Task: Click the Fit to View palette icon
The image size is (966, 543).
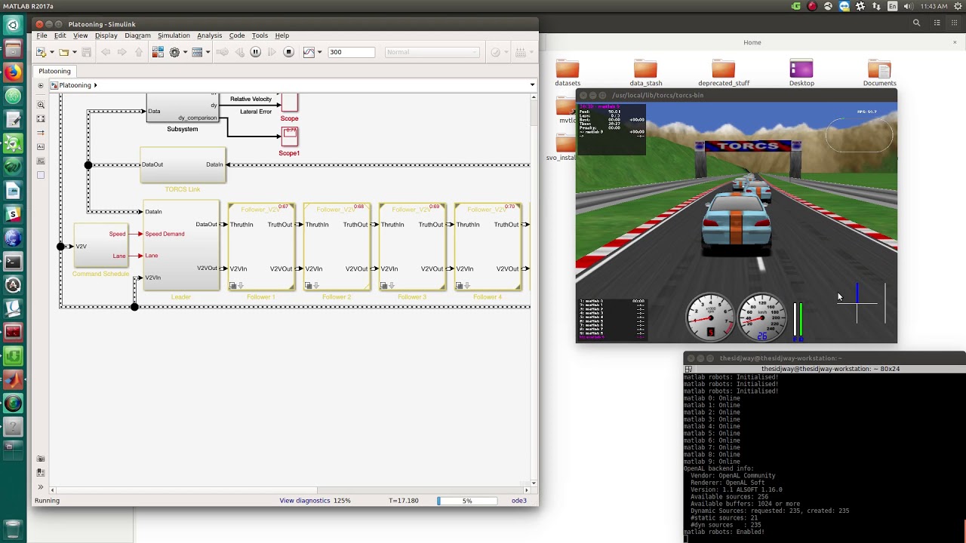Action: (x=41, y=118)
